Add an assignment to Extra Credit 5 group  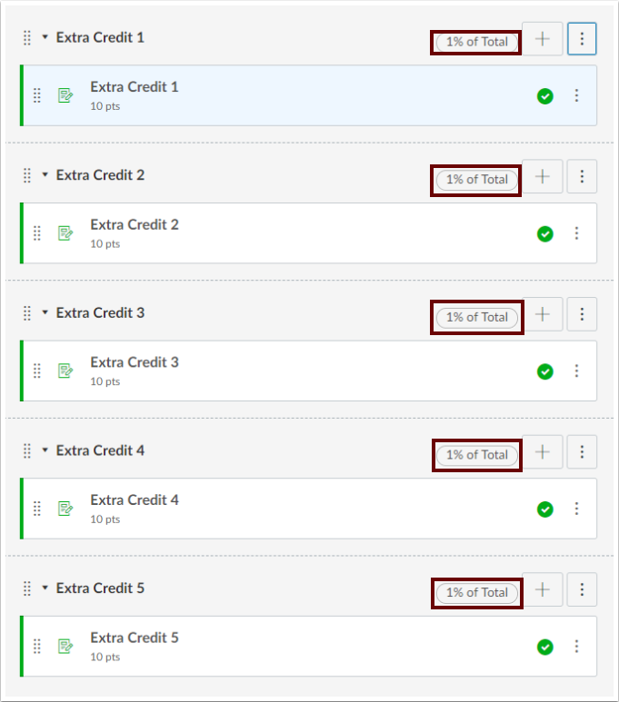click(543, 589)
